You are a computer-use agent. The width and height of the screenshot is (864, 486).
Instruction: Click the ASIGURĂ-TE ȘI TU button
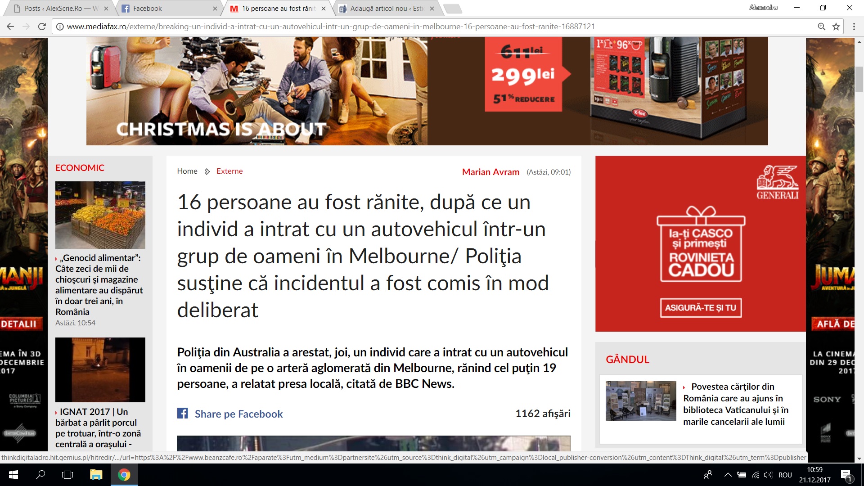click(701, 308)
